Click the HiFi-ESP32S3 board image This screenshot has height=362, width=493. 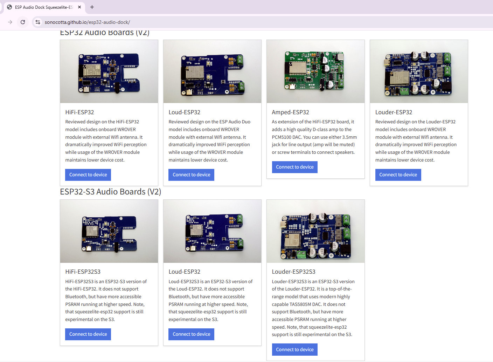pos(109,232)
